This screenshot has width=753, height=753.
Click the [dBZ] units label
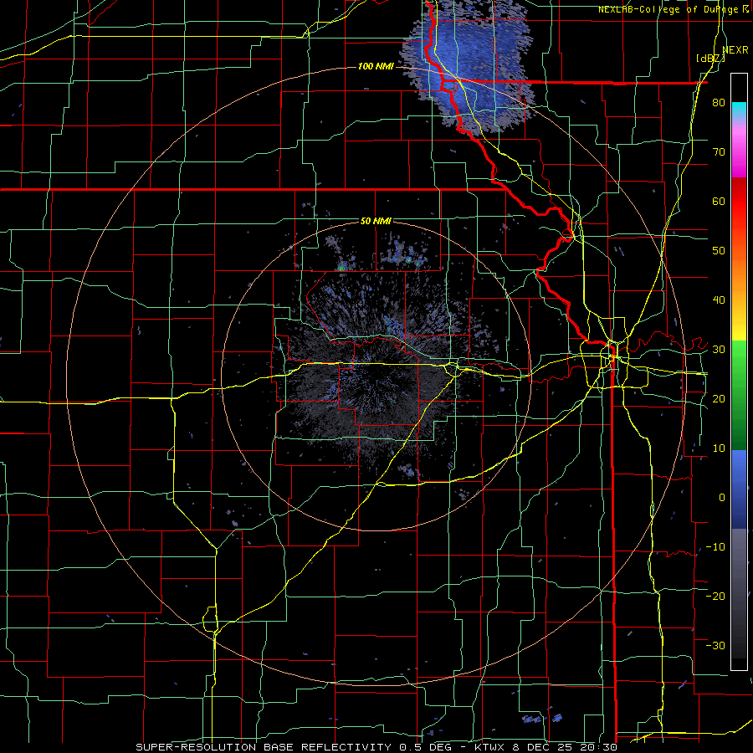click(710, 58)
